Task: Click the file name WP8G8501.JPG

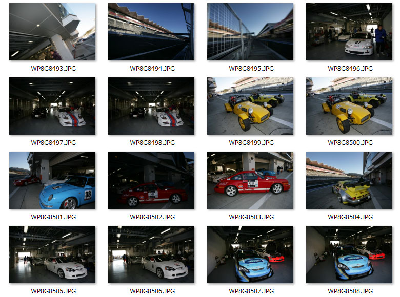Action: coord(53,217)
